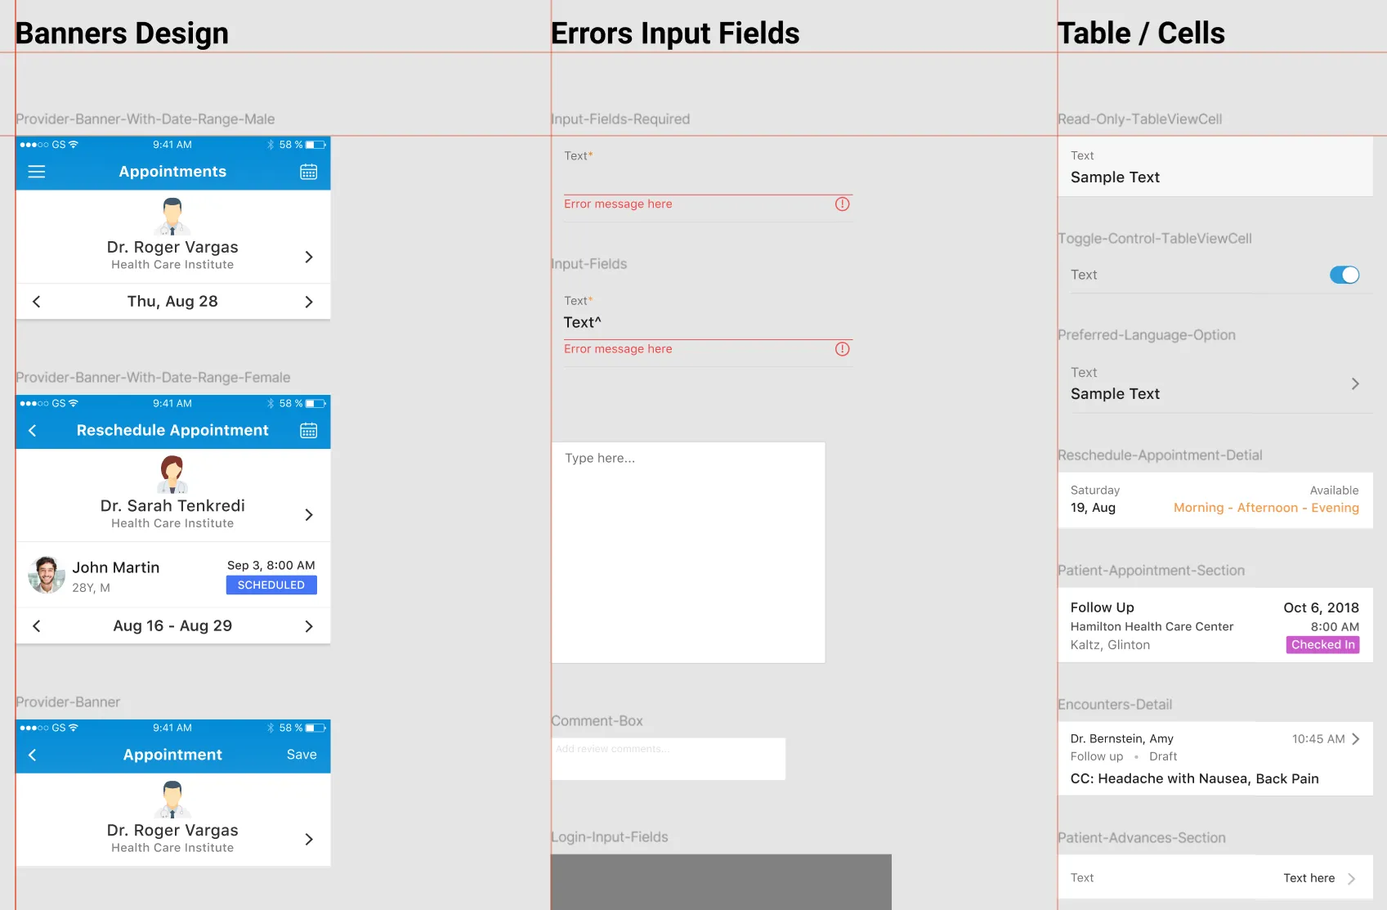Go to next range after Aug 16 - Aug 29
Screen dimensions: 1387x910
click(x=309, y=626)
